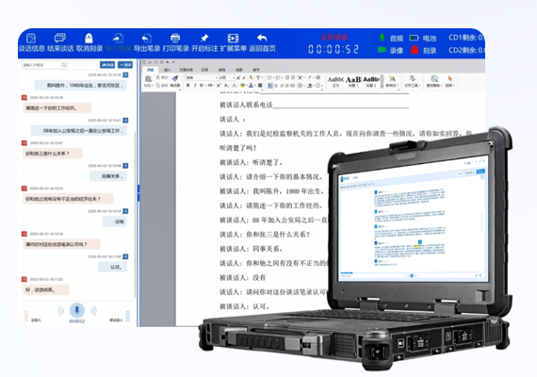Click the subscript X₂ icon

click(226, 86)
